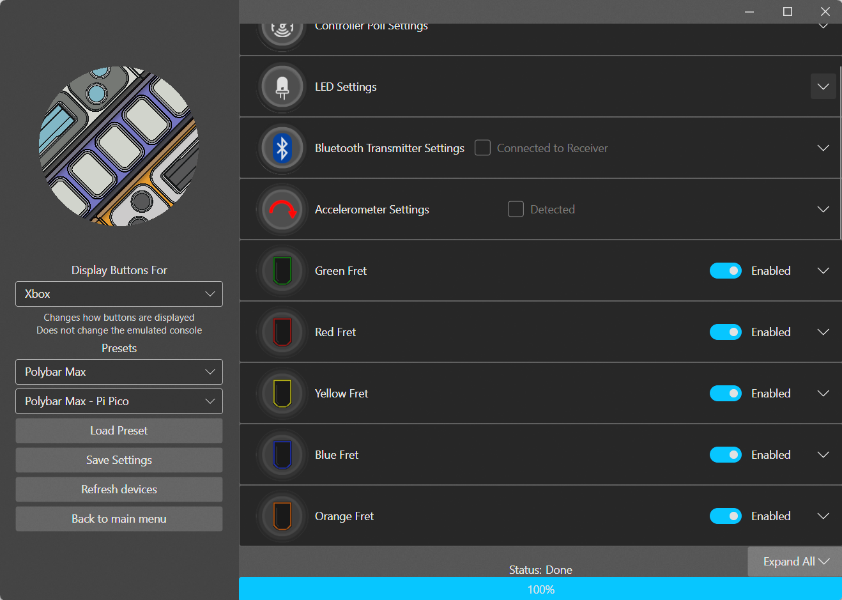Select the Red Fret icon

click(x=282, y=332)
